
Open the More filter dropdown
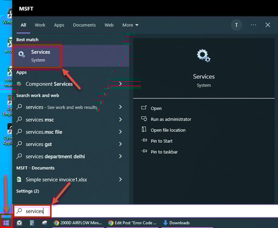130,25
